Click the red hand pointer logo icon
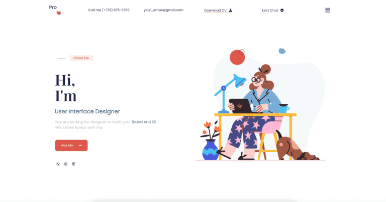Screen dimensions: 386x202 (59, 13)
